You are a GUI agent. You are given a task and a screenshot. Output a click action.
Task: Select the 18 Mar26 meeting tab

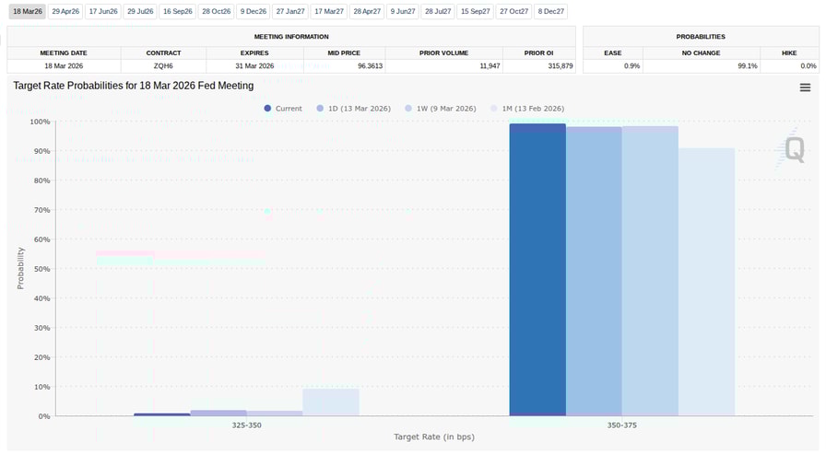pyautogui.click(x=28, y=12)
